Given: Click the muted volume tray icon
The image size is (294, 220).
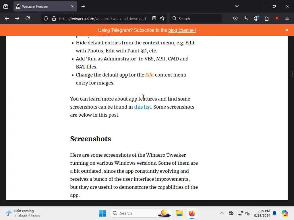Looking at the screenshot, I should coord(247,213).
